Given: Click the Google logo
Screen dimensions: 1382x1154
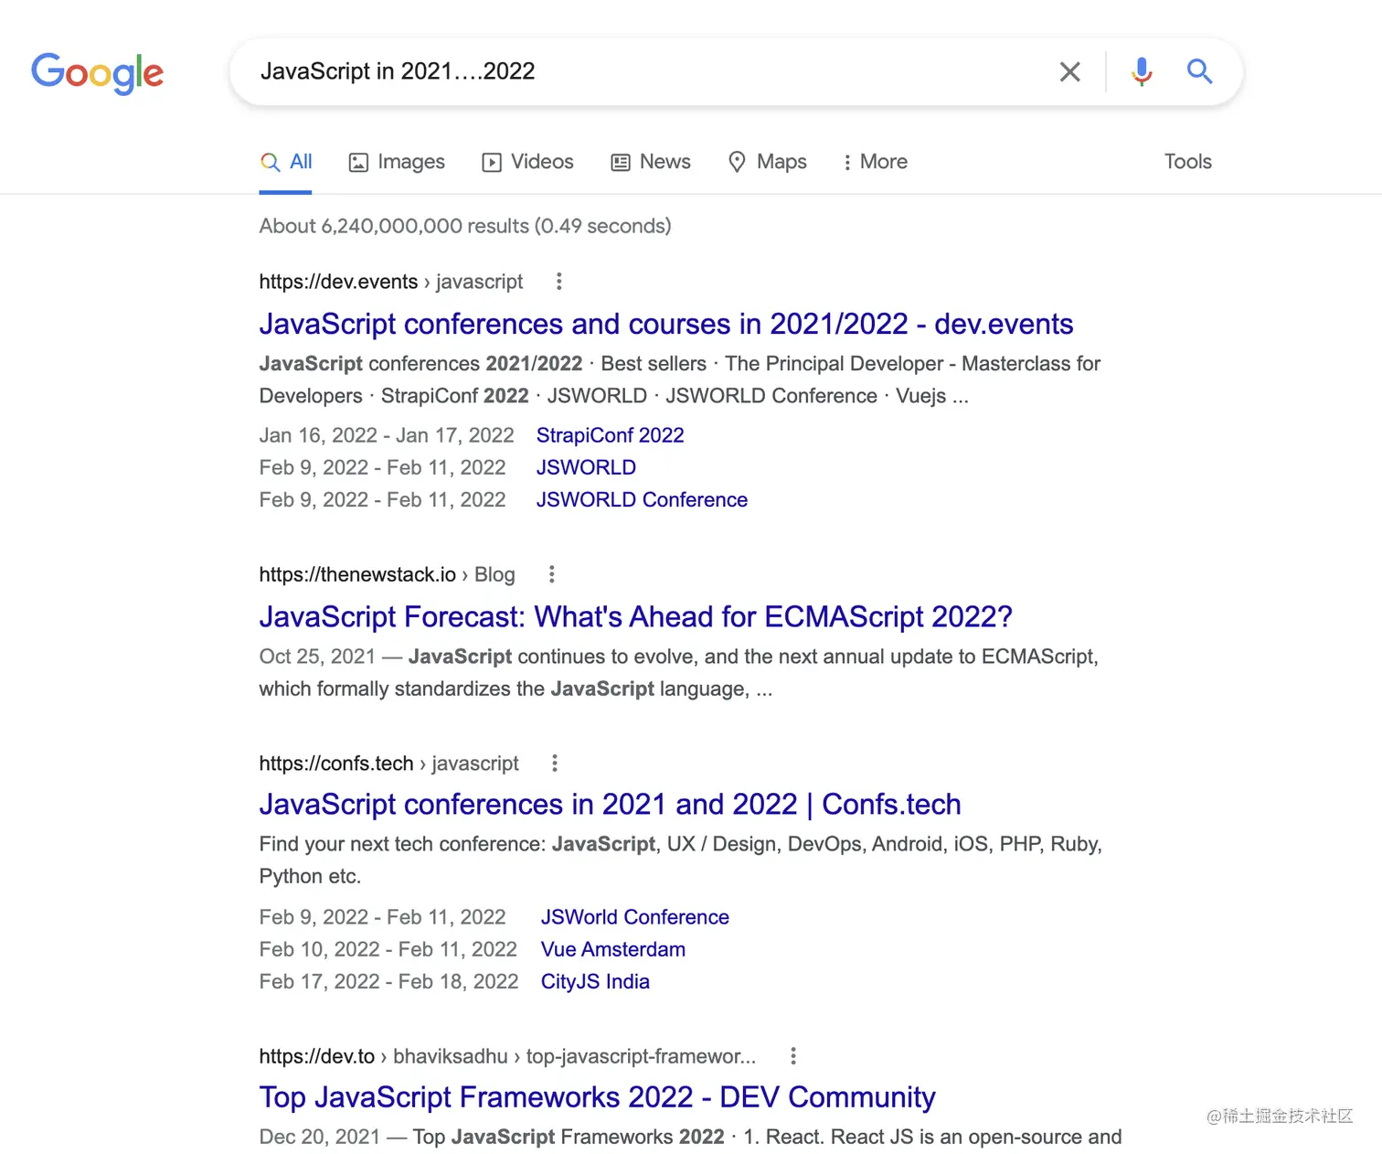Looking at the screenshot, I should [x=98, y=73].
